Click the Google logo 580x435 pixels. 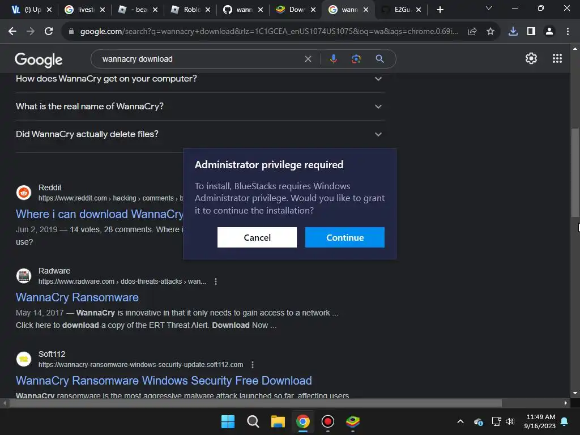point(39,59)
